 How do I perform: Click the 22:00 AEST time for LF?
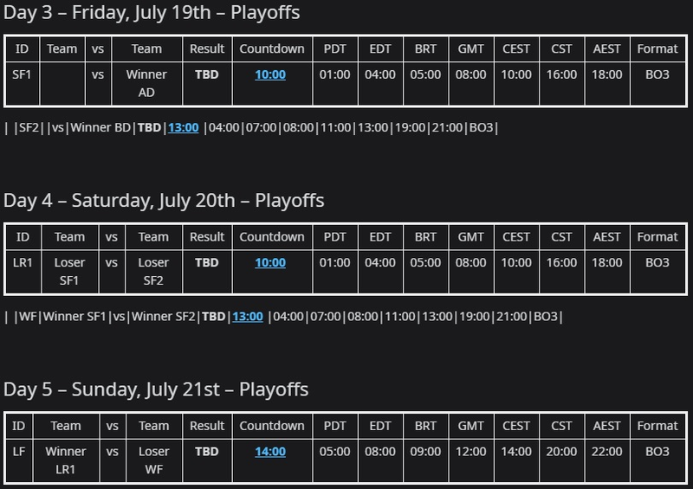(607, 452)
